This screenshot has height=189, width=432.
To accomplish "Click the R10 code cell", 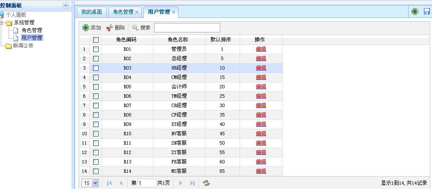I will [x=127, y=134].
